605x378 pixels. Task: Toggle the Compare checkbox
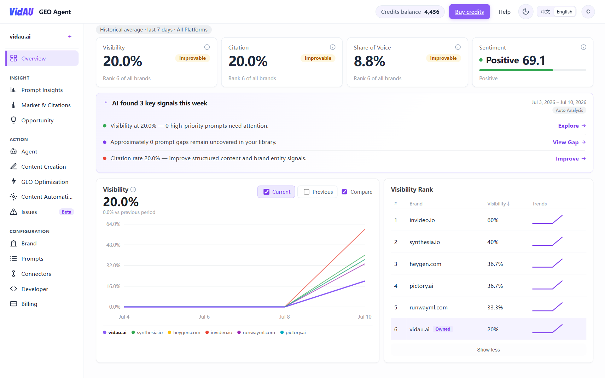pyautogui.click(x=344, y=192)
